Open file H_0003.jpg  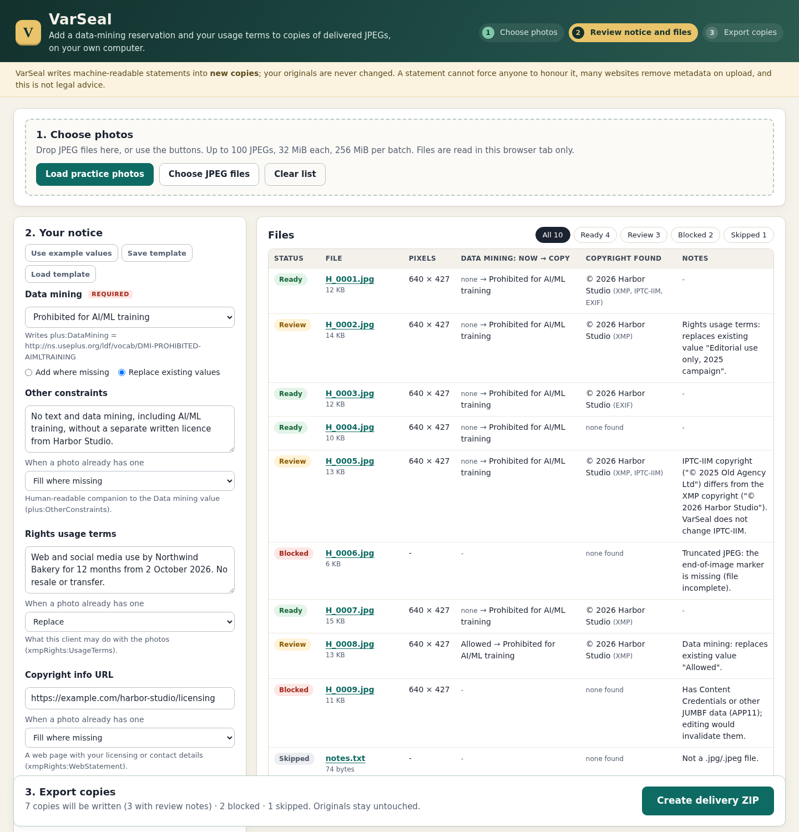pos(350,393)
